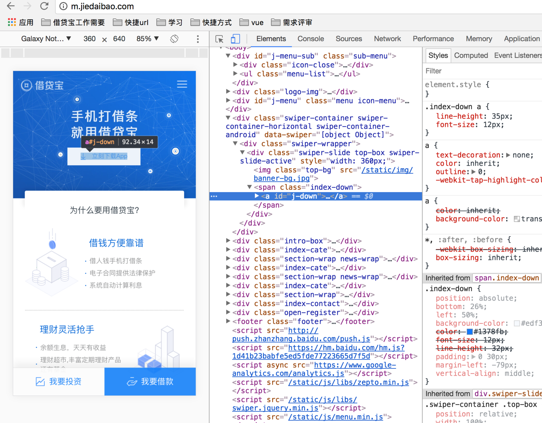Activate the inspect element picker icon
The height and width of the screenshot is (423, 542).
point(219,39)
